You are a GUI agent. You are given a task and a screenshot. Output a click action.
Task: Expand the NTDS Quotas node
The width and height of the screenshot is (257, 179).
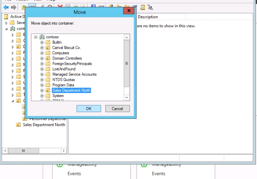42,80
